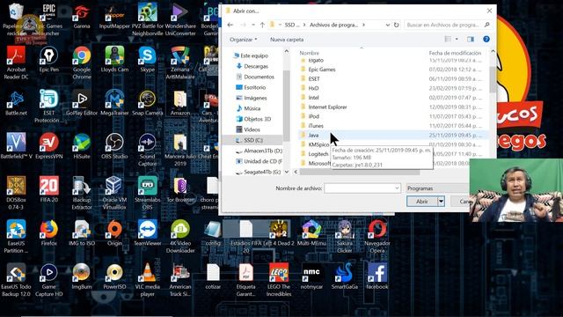Expand the Nombre de archivo combo box arrow
This screenshot has width=563, height=317.
(x=397, y=188)
